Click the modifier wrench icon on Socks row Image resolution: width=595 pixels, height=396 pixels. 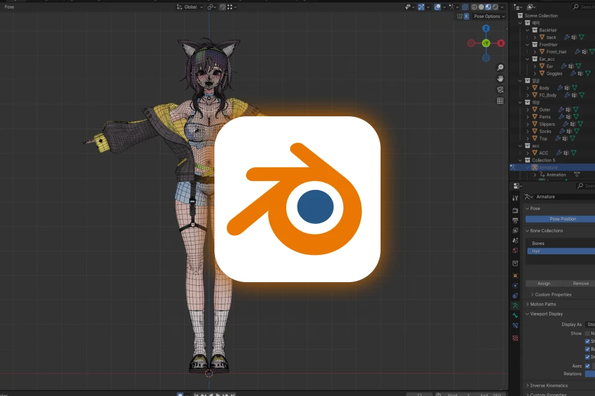tap(562, 131)
